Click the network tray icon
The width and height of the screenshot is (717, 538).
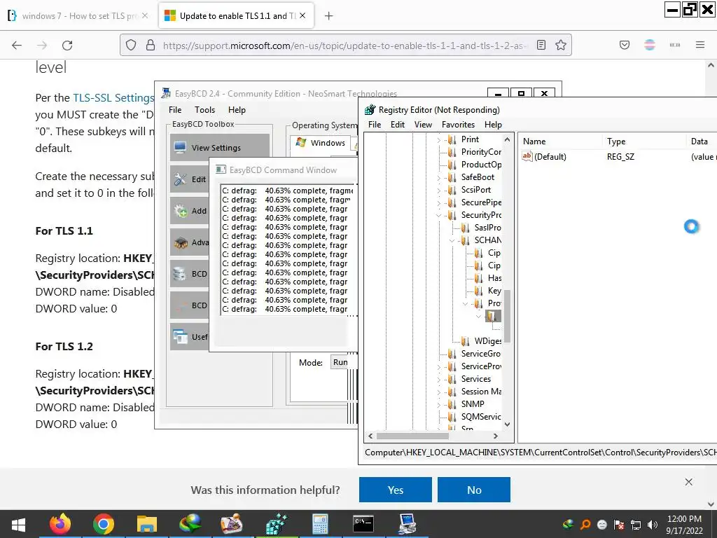pyautogui.click(x=636, y=525)
